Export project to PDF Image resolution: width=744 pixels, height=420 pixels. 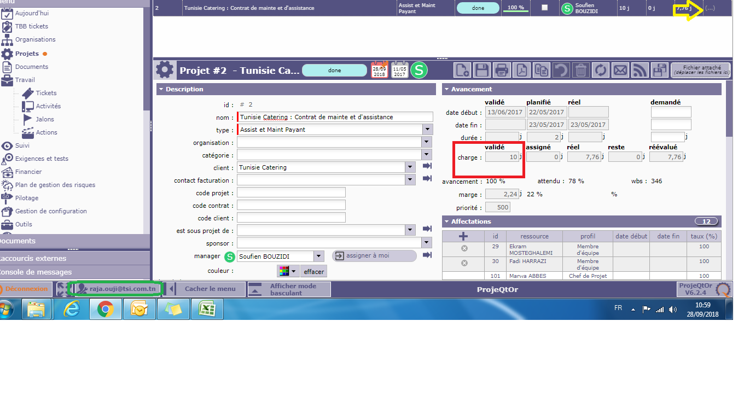[521, 70]
